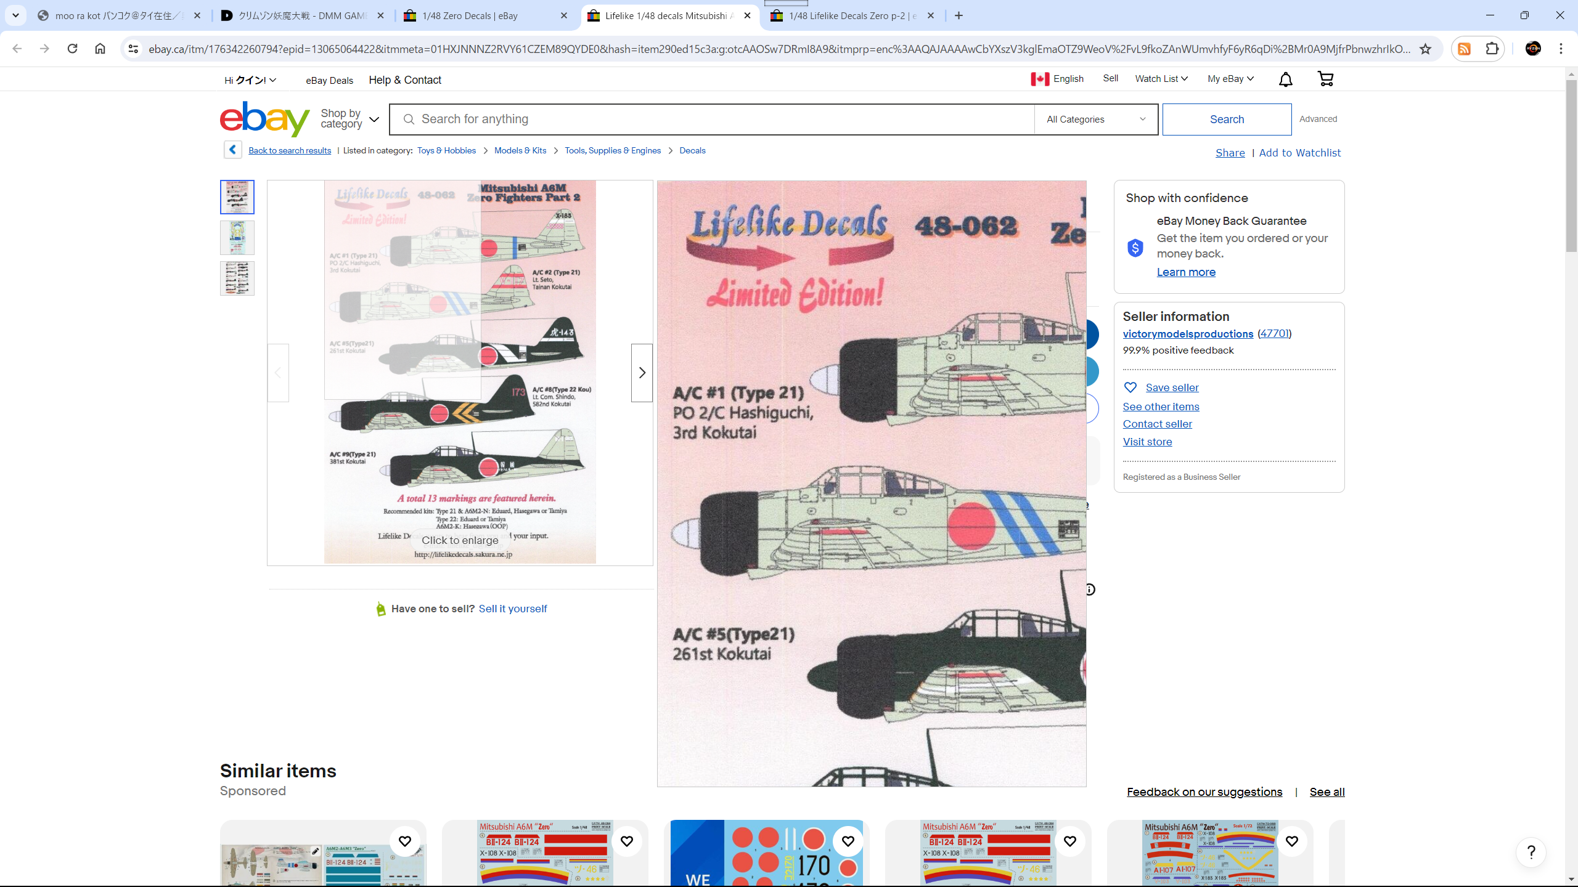1578x887 pixels.
Task: Select the second listing thumbnail
Action: [237, 238]
